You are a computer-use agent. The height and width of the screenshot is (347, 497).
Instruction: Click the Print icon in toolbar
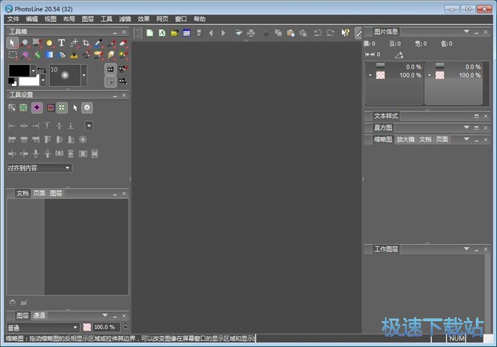pos(251,32)
